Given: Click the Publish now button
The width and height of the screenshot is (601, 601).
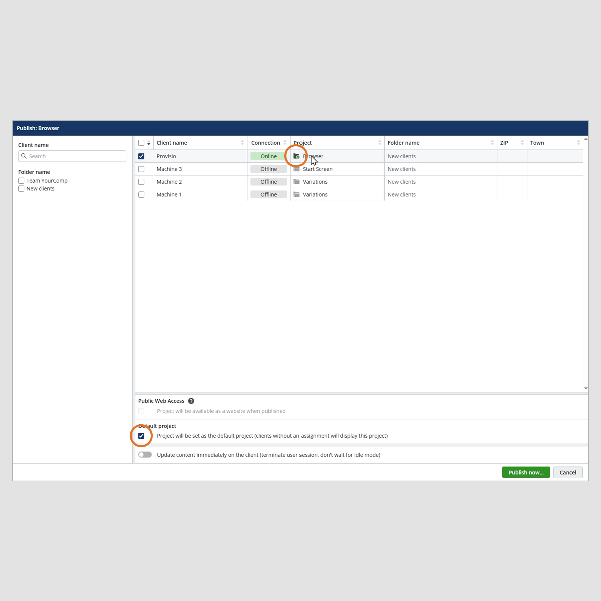Looking at the screenshot, I should 526,472.
